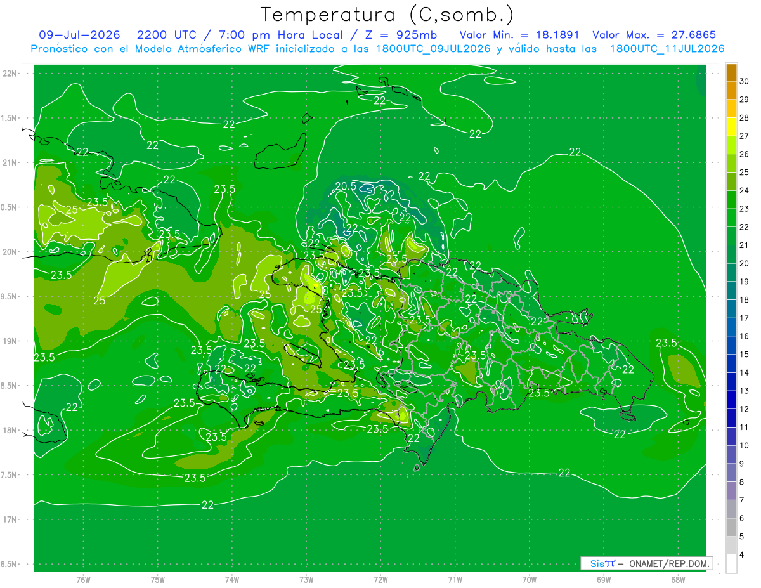Click the colorbar label 30
Image resolution: width=761 pixels, height=588 pixels.
point(745,81)
